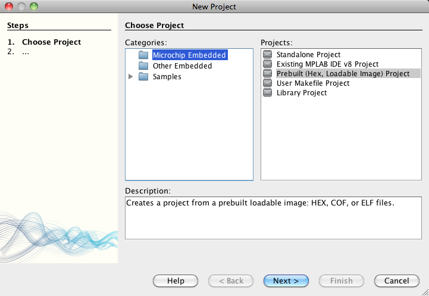Screen dimensions: 429x296
Task: Pick User Makefile Project from list
Action: 312,83
